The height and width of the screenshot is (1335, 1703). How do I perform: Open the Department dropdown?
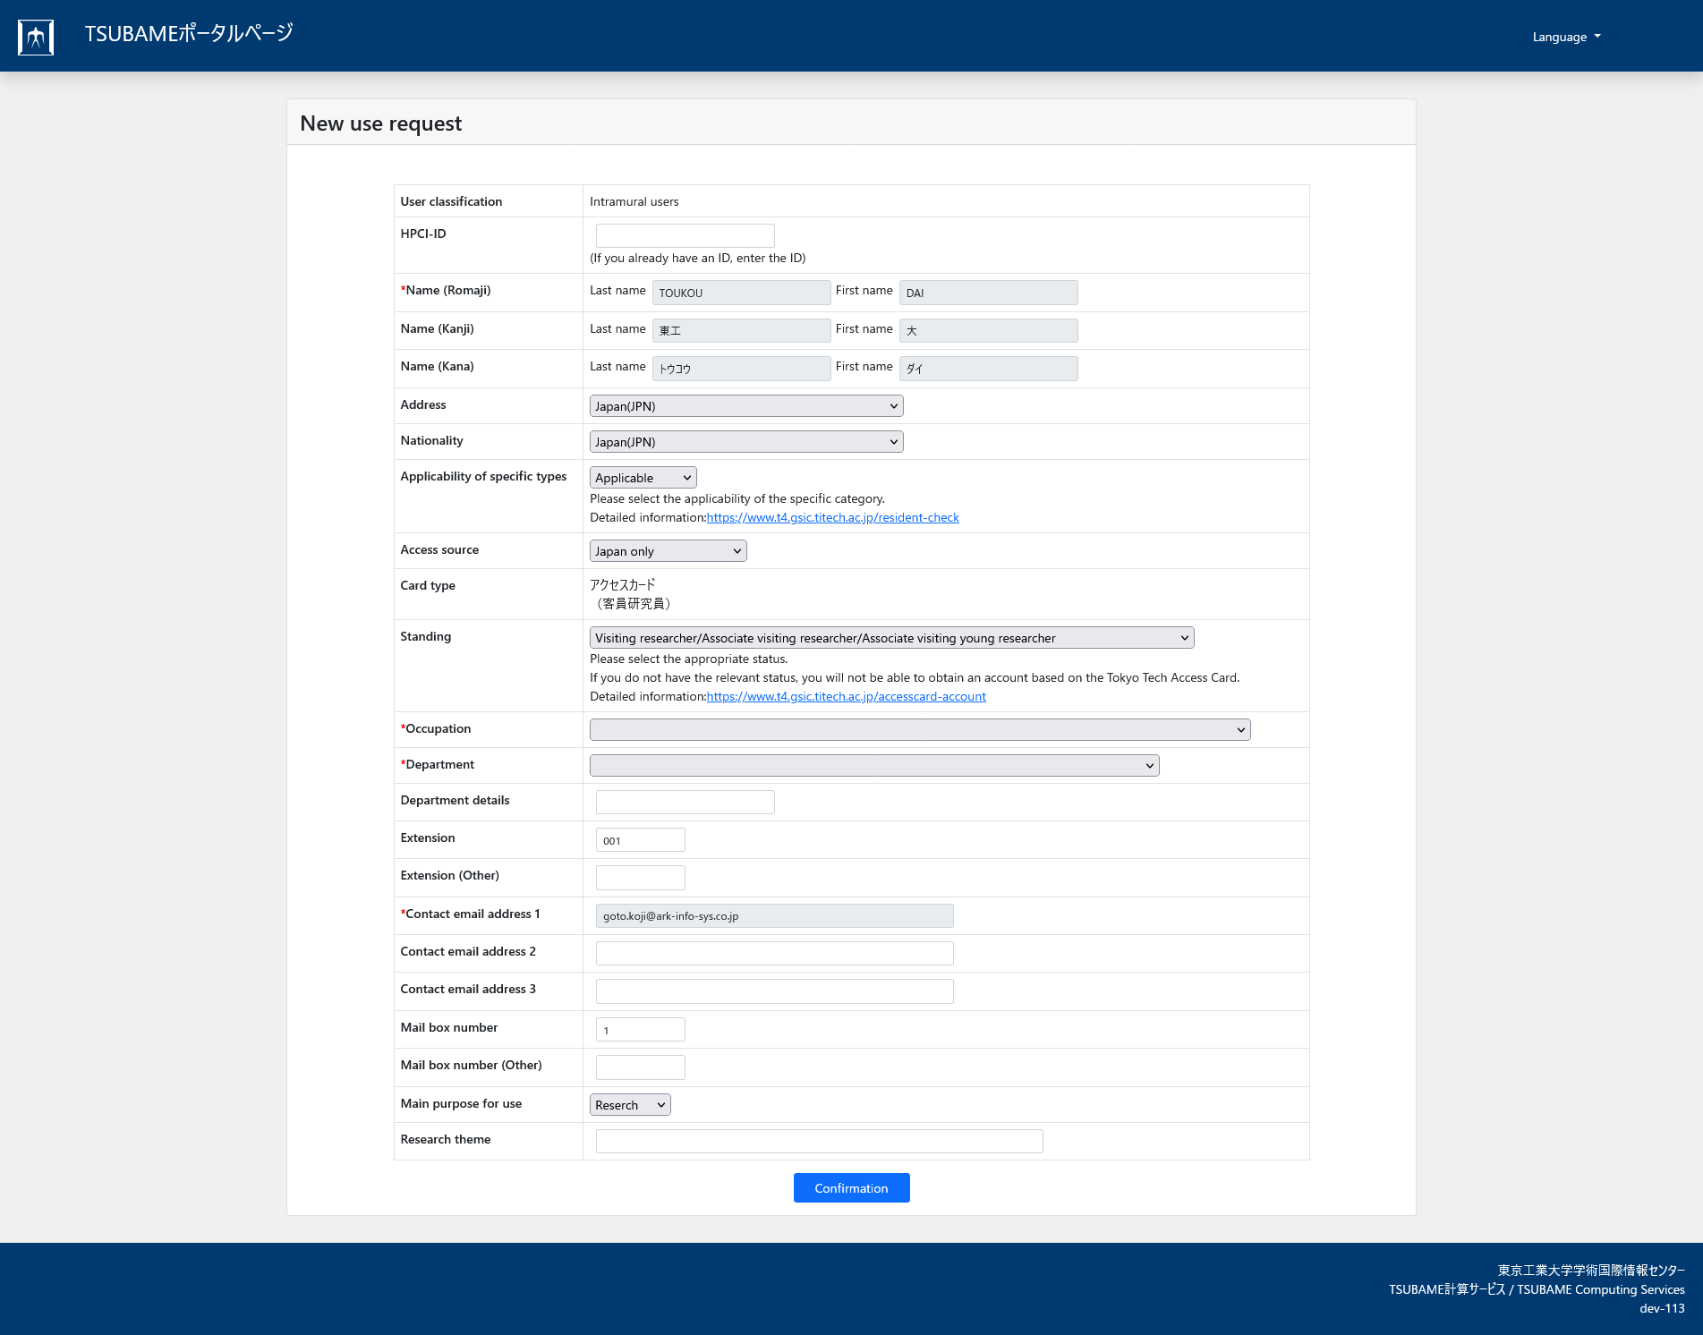tap(873, 766)
